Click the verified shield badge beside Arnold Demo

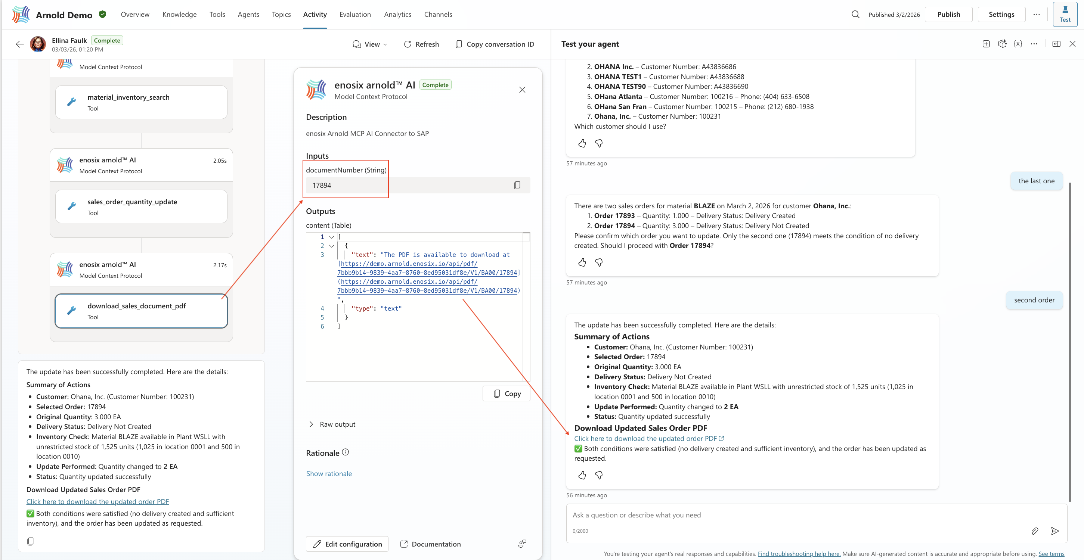102,14
